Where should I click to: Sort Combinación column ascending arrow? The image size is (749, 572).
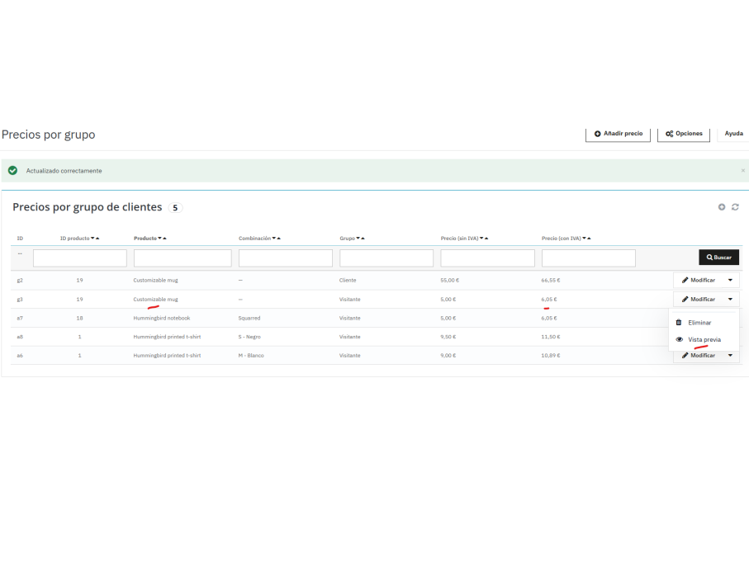tap(279, 239)
